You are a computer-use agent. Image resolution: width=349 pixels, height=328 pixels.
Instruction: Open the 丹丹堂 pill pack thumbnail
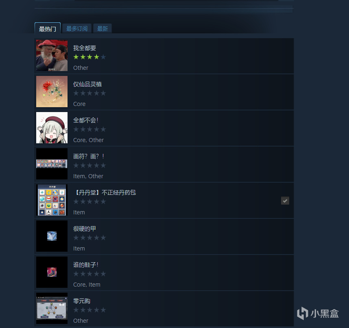tap(52, 200)
